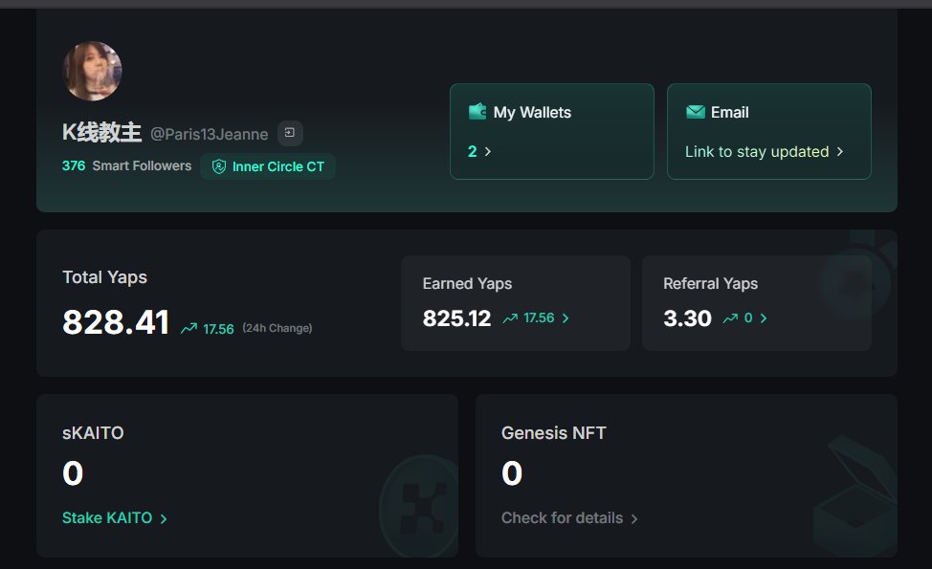Click Check for details under Genesis NFT
Viewport: 932px width, 569px height.
point(562,518)
